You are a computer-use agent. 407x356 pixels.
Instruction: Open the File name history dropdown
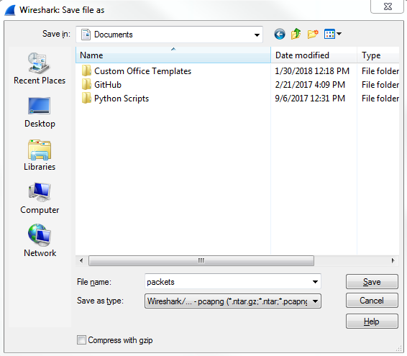[x=315, y=281]
